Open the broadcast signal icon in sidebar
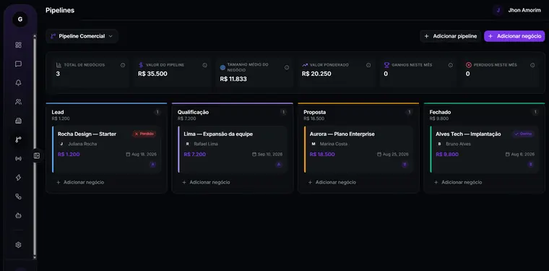Image resolution: width=549 pixels, height=271 pixels. click(x=19, y=158)
